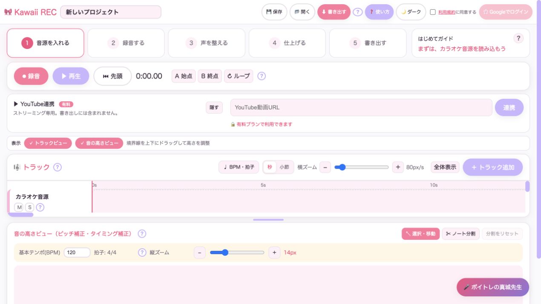Click the YouTube動画URL input field
The image size is (541, 304).
point(361,108)
